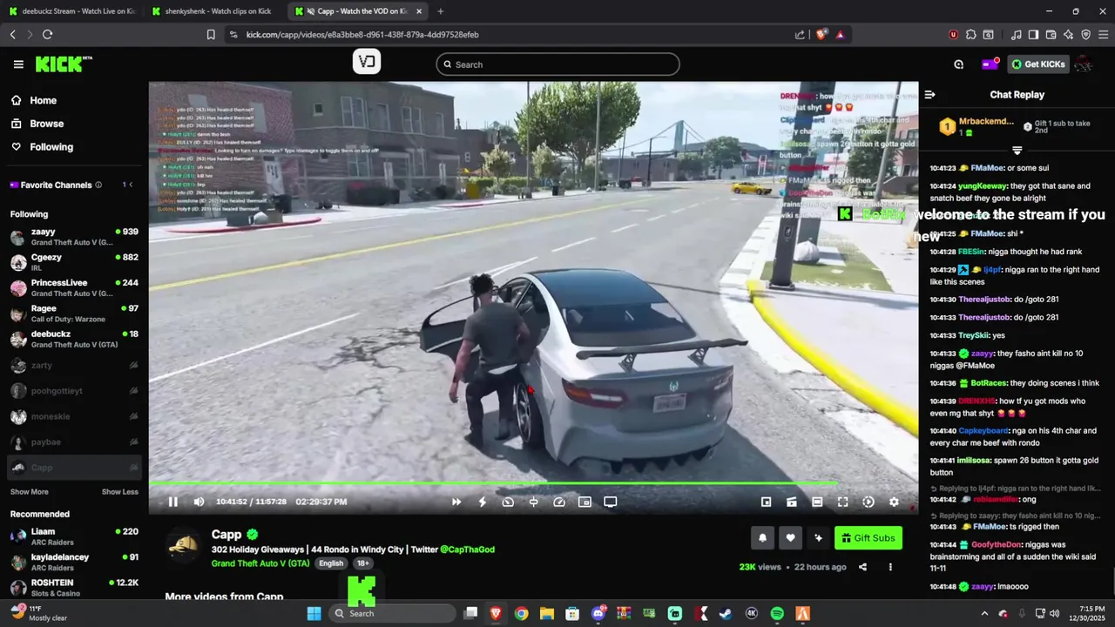Open ROSHTEIN in Recommended channels
1115x627 pixels.
pyautogui.click(x=74, y=587)
